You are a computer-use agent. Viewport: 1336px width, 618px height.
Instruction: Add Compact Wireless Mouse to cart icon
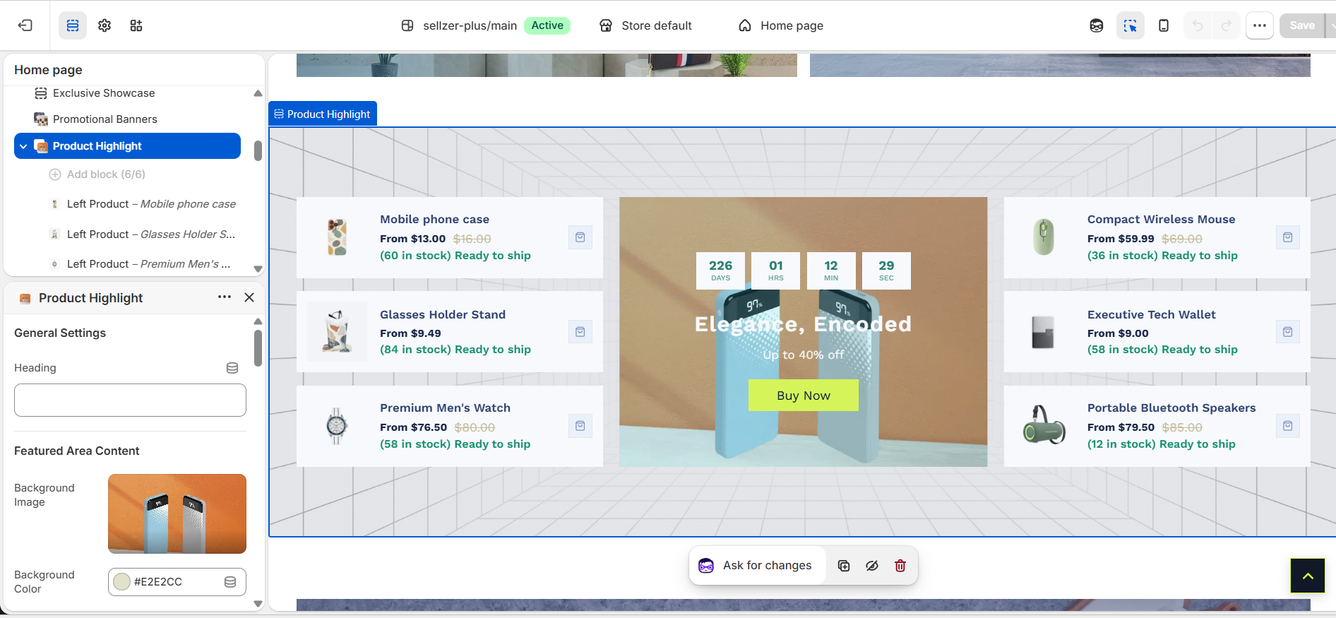(1288, 237)
